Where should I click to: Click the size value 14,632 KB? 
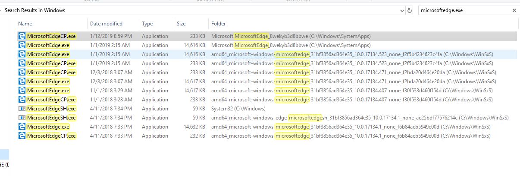[194, 127]
